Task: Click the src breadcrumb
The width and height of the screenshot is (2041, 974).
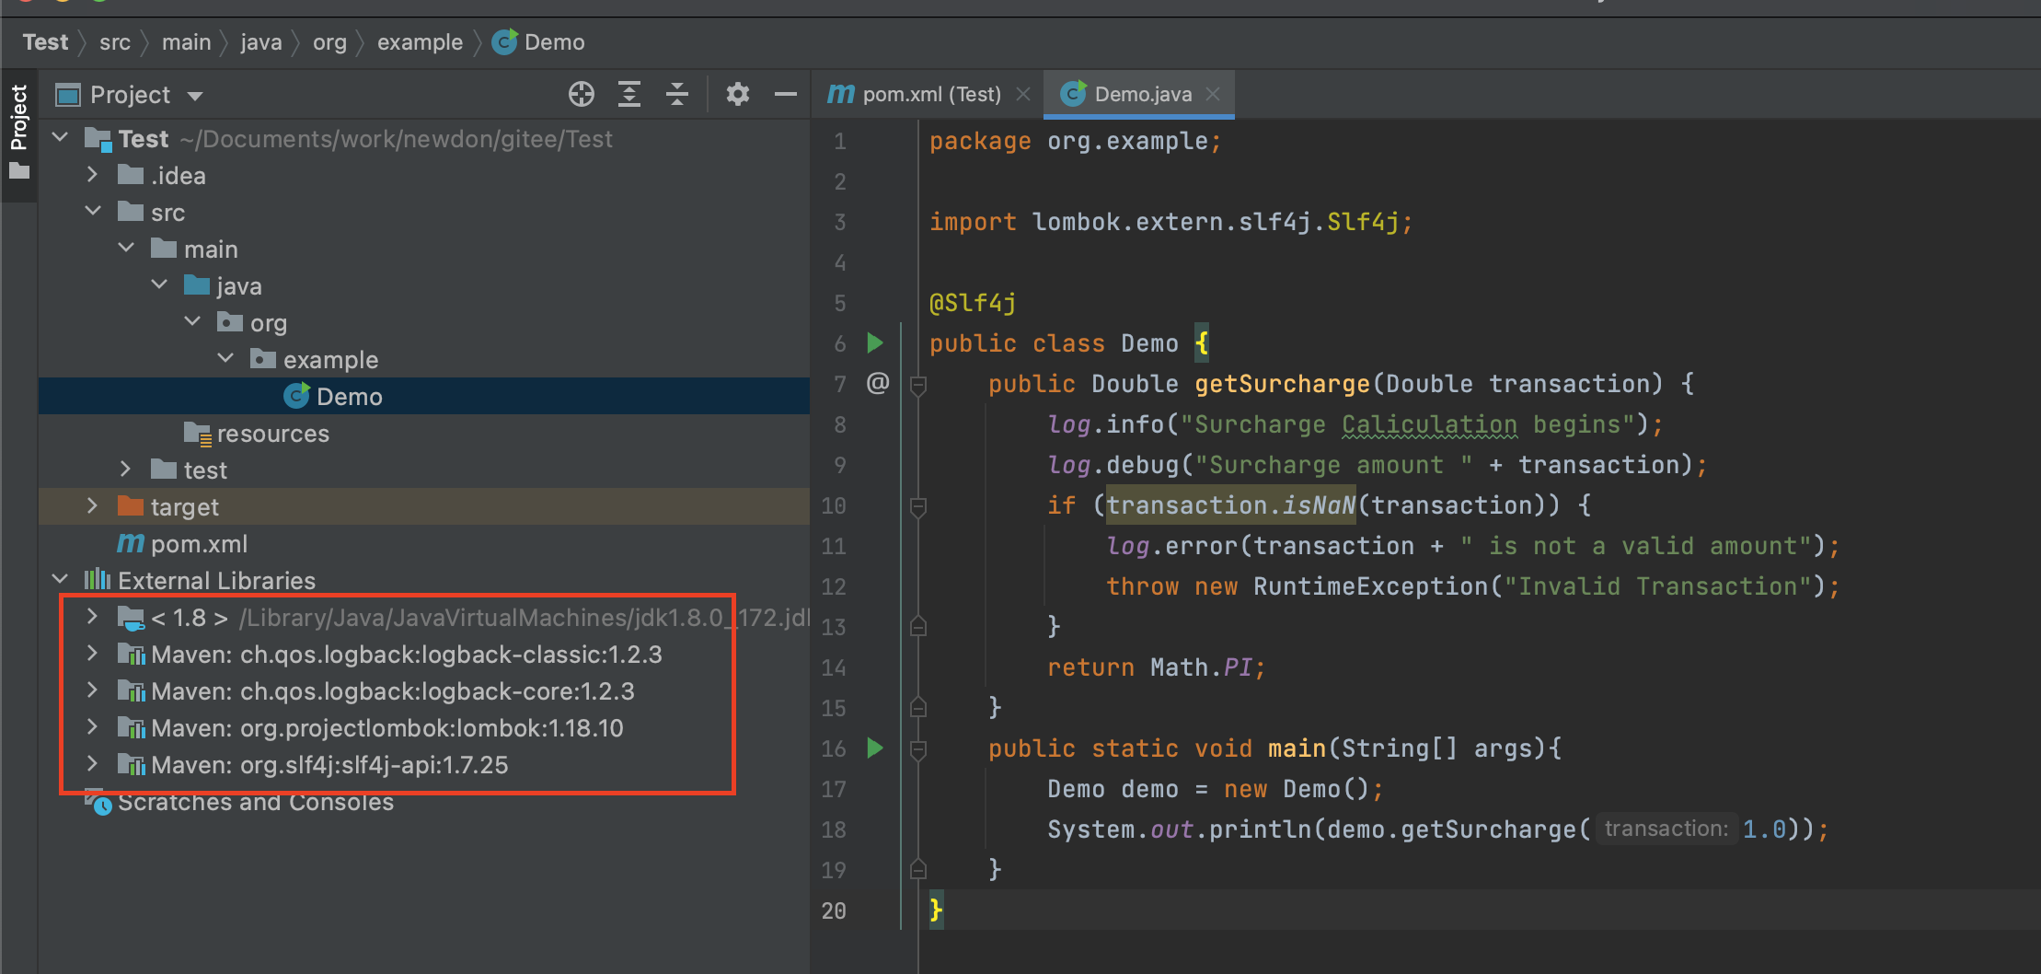Action: [x=115, y=42]
